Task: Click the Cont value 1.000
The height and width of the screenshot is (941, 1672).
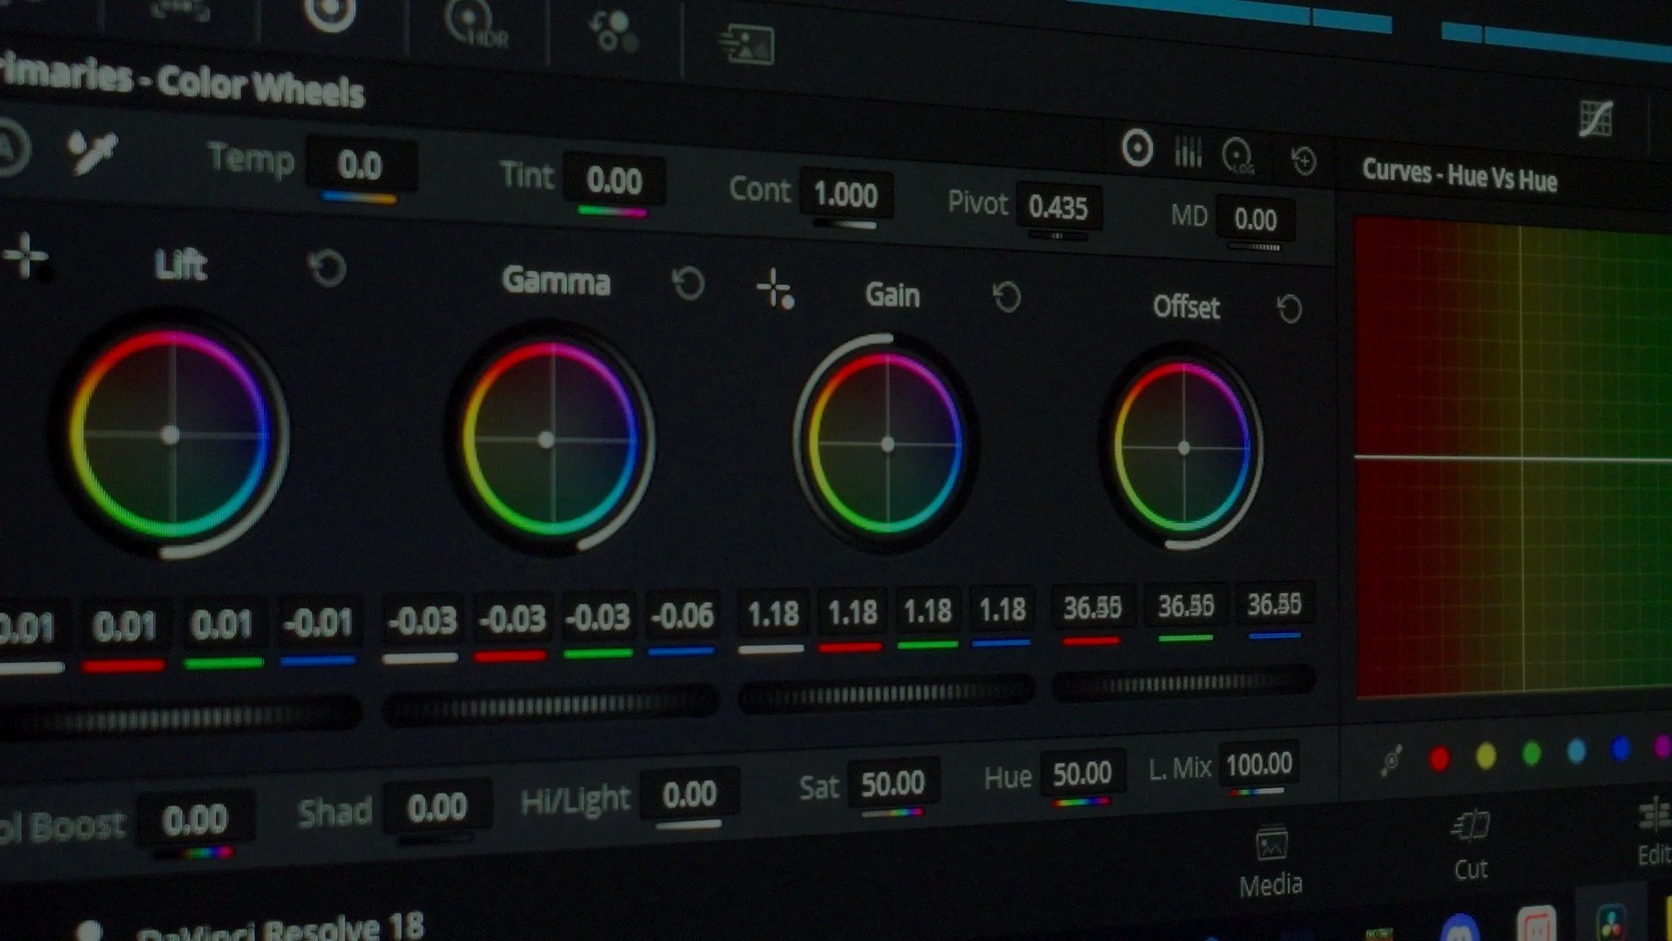Action: click(846, 194)
